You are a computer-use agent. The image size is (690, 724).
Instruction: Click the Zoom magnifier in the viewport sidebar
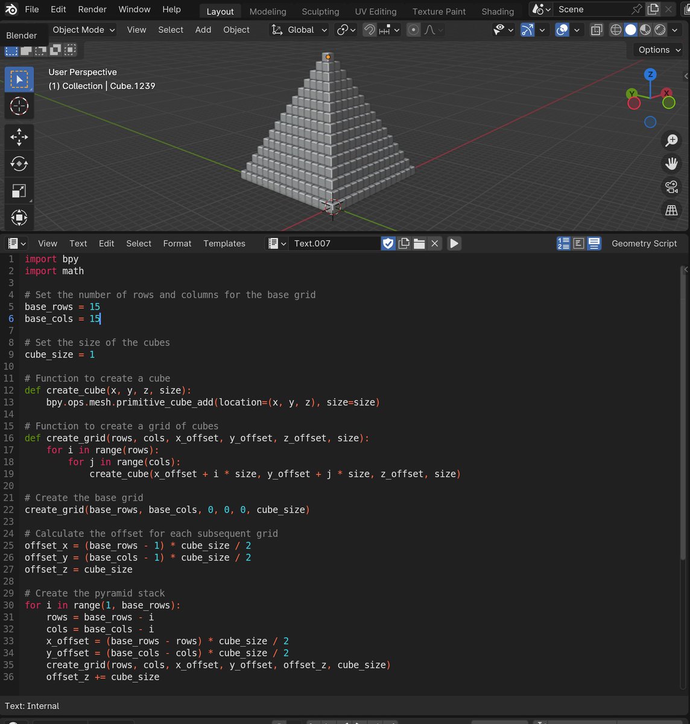[x=671, y=140]
